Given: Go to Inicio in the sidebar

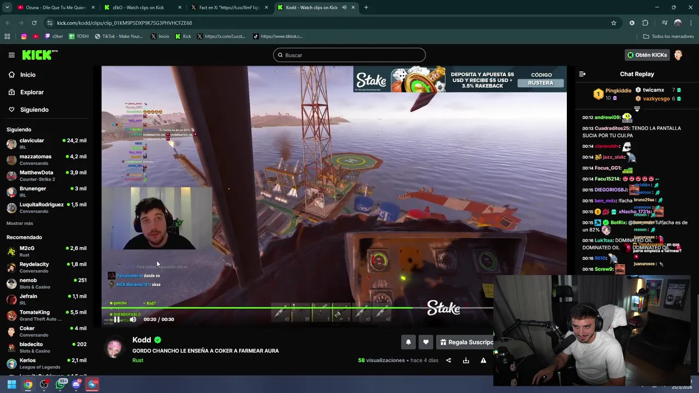Looking at the screenshot, I should (x=28, y=75).
